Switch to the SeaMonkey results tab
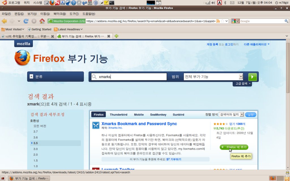The image size is (290, 181). 158,115
